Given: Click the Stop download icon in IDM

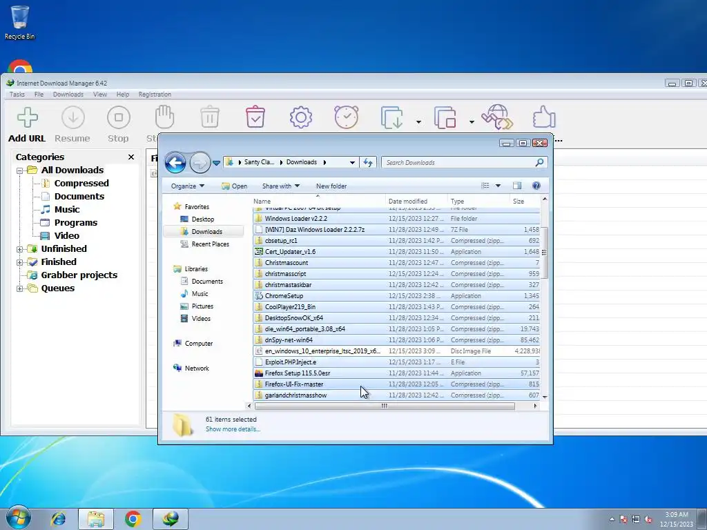Looking at the screenshot, I should point(119,117).
